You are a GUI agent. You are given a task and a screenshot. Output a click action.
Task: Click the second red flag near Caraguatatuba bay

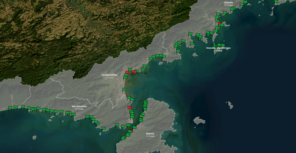click(x=134, y=72)
